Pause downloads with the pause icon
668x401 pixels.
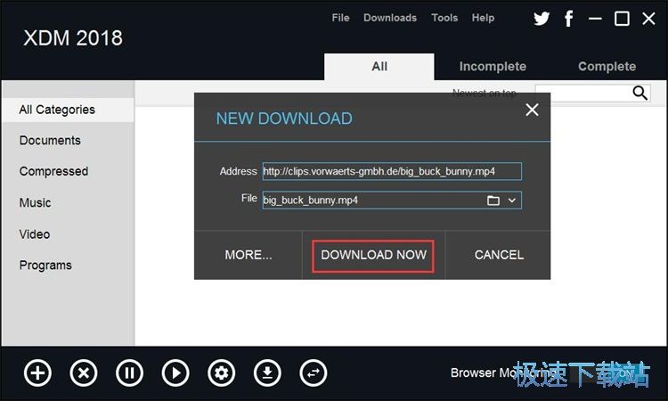[129, 373]
